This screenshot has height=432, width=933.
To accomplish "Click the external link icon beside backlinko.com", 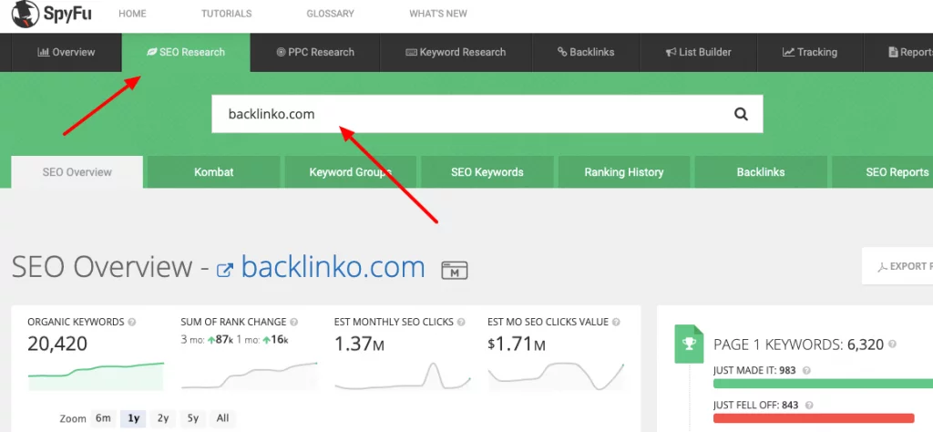I will tap(225, 270).
